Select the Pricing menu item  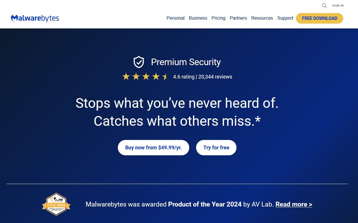pos(218,18)
